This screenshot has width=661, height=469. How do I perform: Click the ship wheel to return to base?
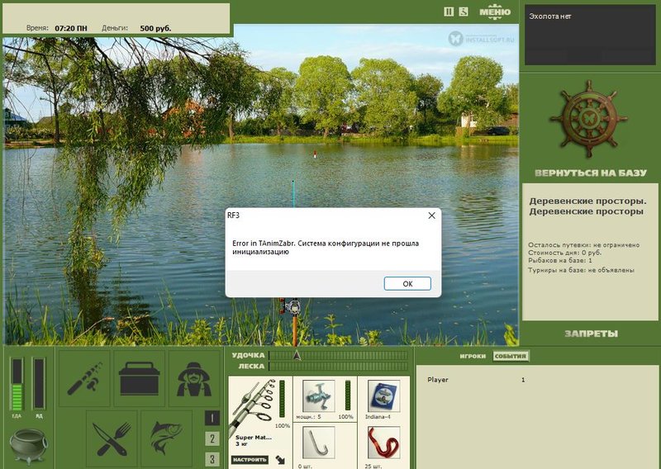point(589,119)
